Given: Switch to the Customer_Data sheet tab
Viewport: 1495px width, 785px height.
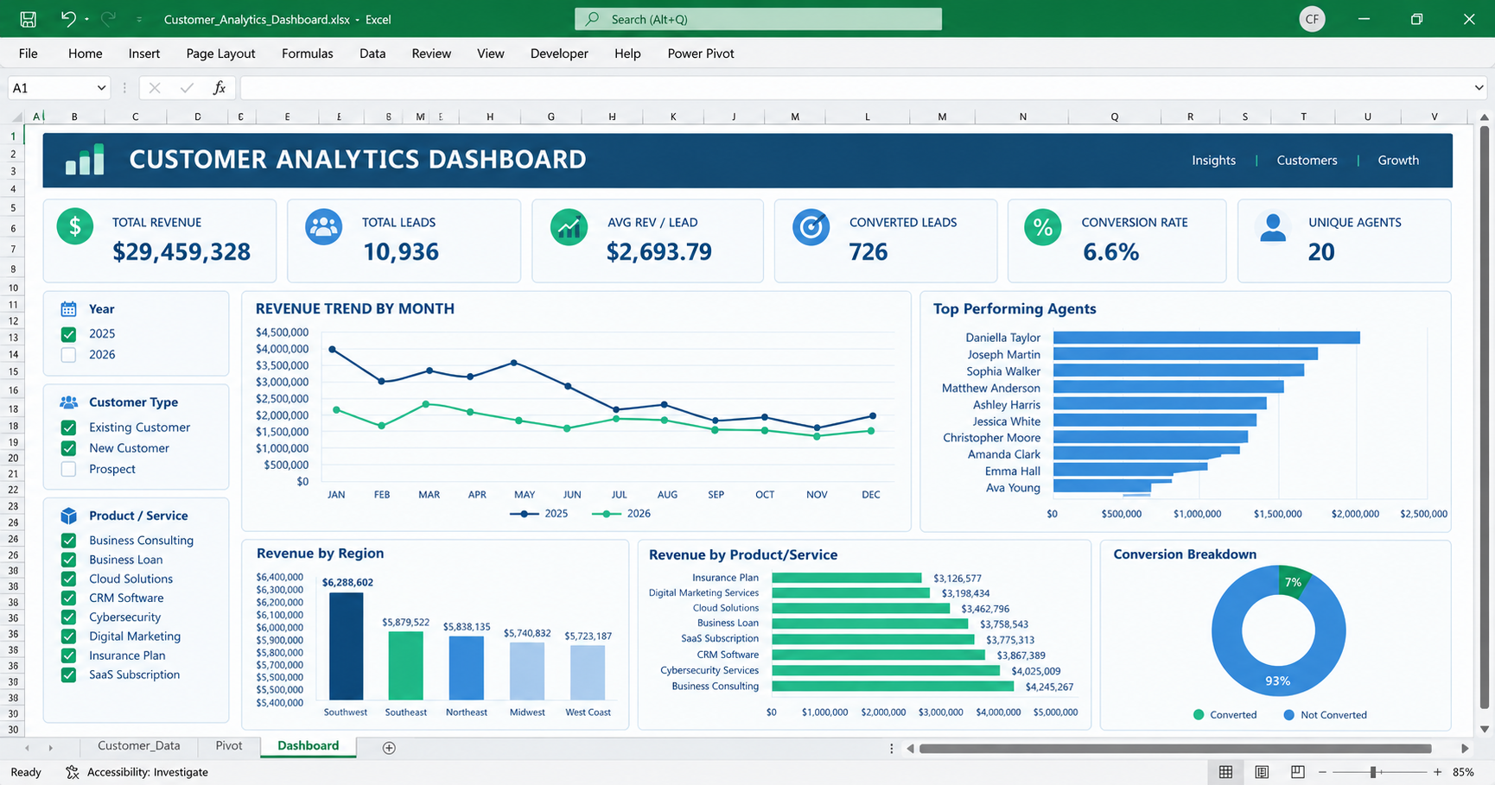Looking at the screenshot, I should coord(139,746).
